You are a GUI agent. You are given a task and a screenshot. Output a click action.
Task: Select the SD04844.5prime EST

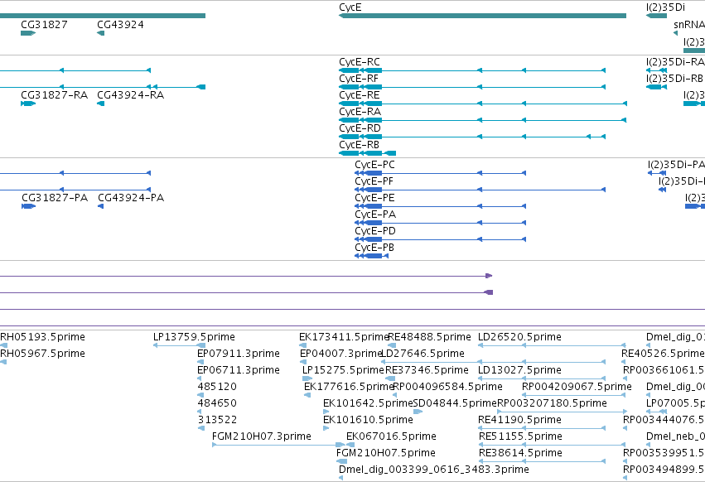pyautogui.click(x=418, y=412)
